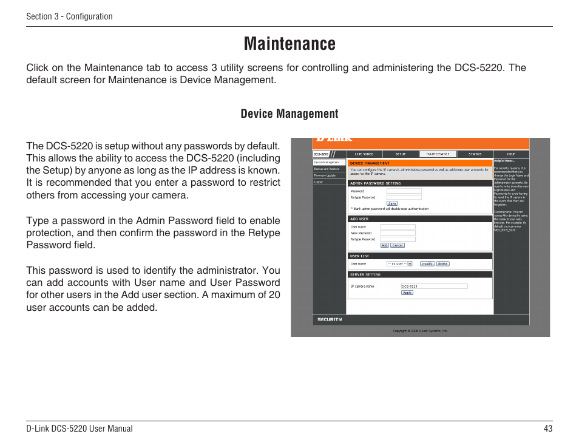This screenshot has height=448, width=579.
Task: Click the USER LIST section header
Action: (359, 256)
